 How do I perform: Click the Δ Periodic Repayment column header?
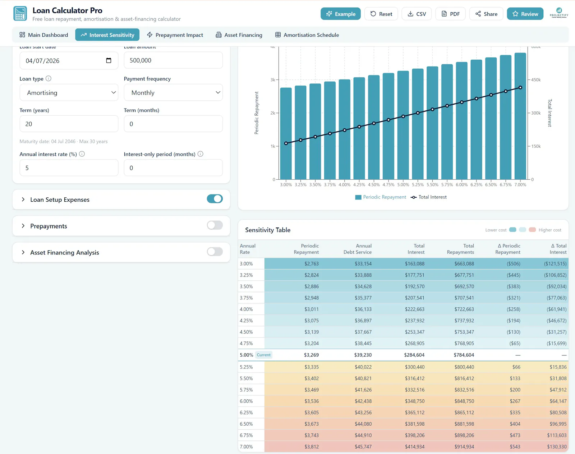click(x=508, y=249)
